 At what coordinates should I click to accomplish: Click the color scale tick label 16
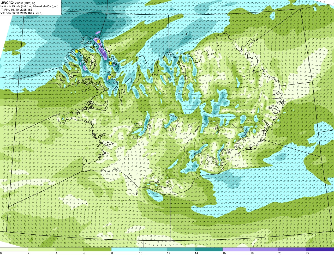(224, 253)
